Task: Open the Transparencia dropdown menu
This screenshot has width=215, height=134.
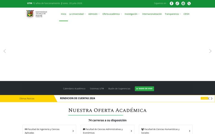Action: (173, 14)
